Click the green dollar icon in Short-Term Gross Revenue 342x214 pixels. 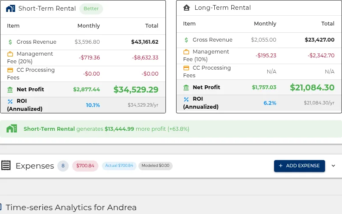coord(10,42)
